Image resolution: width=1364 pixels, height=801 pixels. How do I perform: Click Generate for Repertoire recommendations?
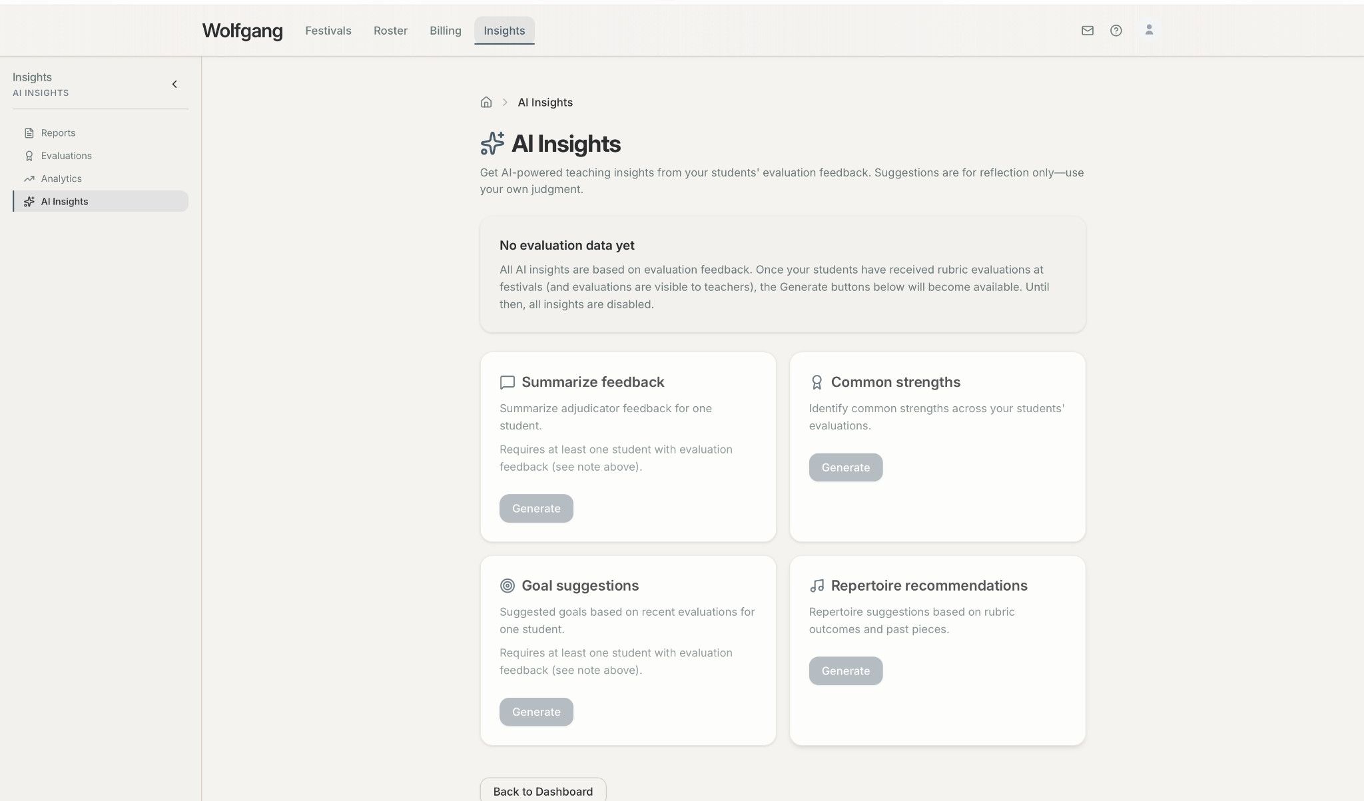(846, 671)
